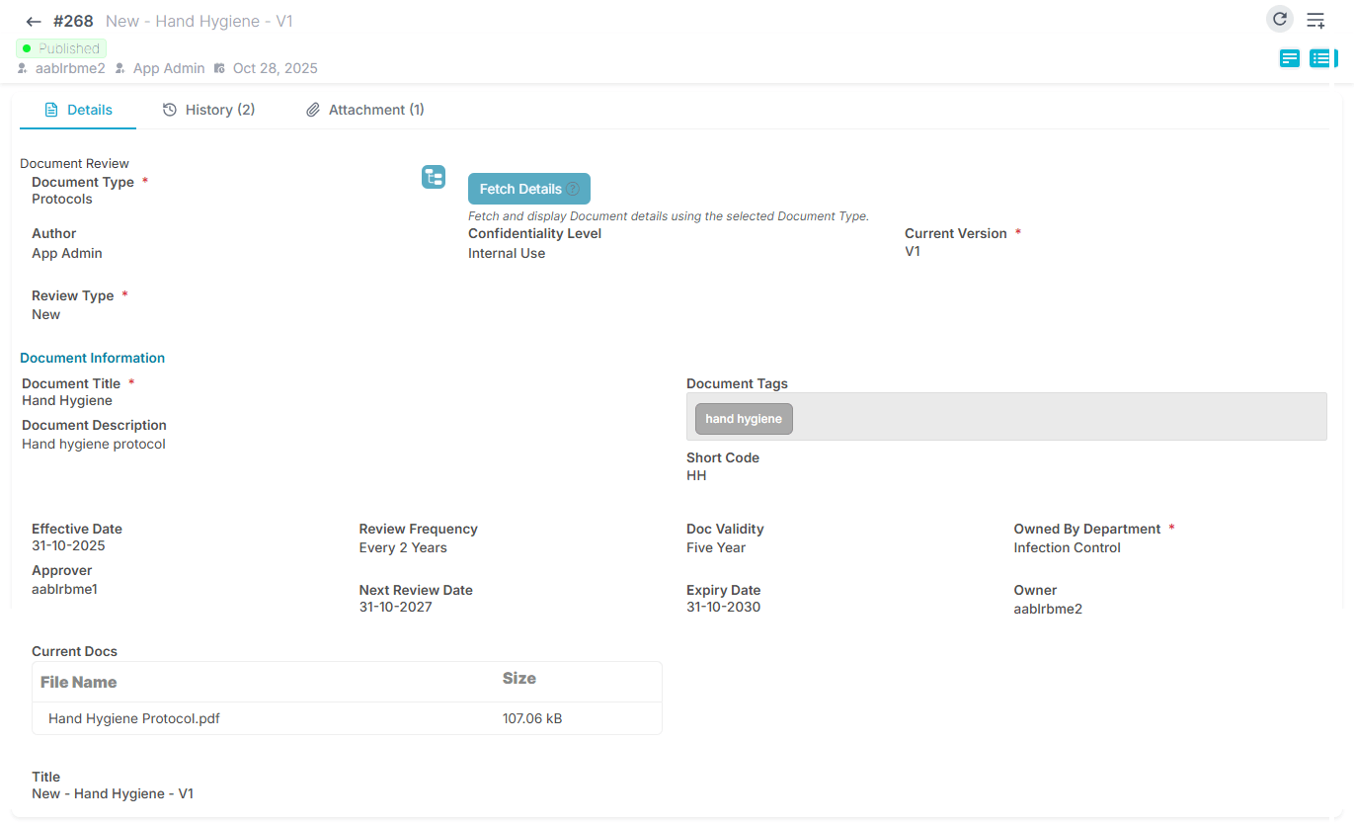
Task: Click inside the Document Tags field
Action: 1057,417
